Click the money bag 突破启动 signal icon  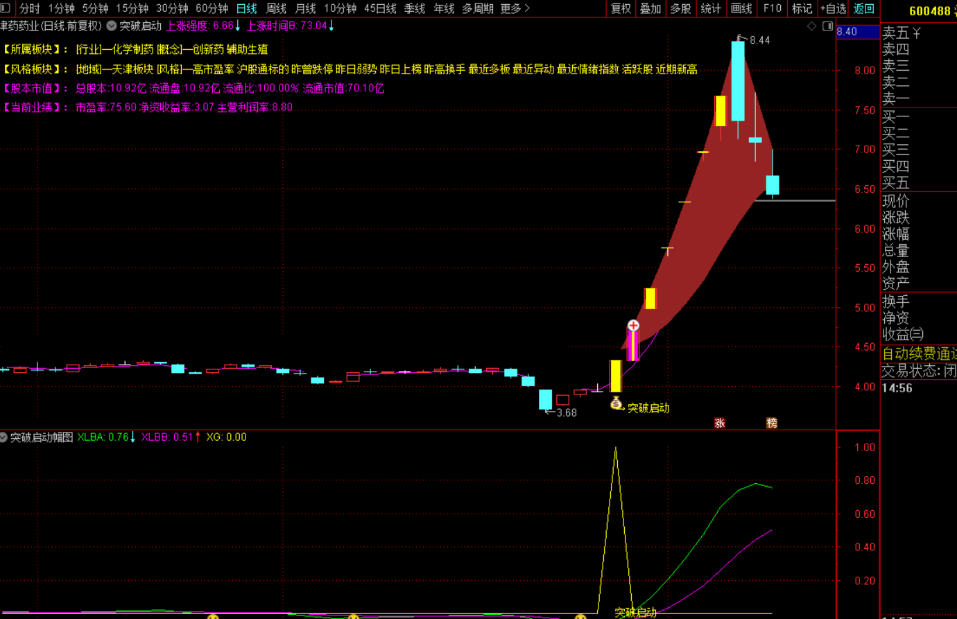coord(617,403)
